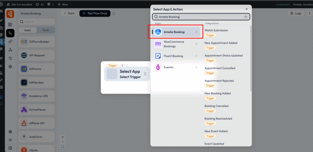The image size is (313, 152).
Task: Select the Booking Rescheduled trigger
Action: [218, 118]
